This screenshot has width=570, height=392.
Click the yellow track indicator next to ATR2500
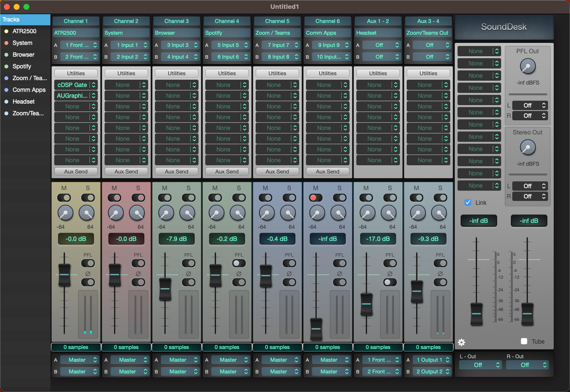[x=6, y=31]
